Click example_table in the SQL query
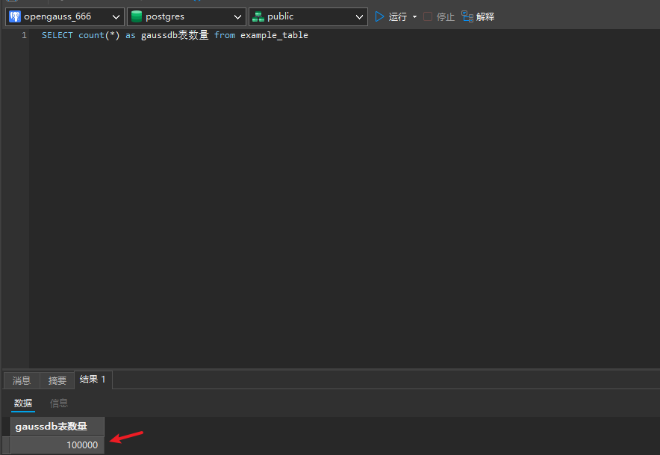The image size is (660, 455). [274, 35]
